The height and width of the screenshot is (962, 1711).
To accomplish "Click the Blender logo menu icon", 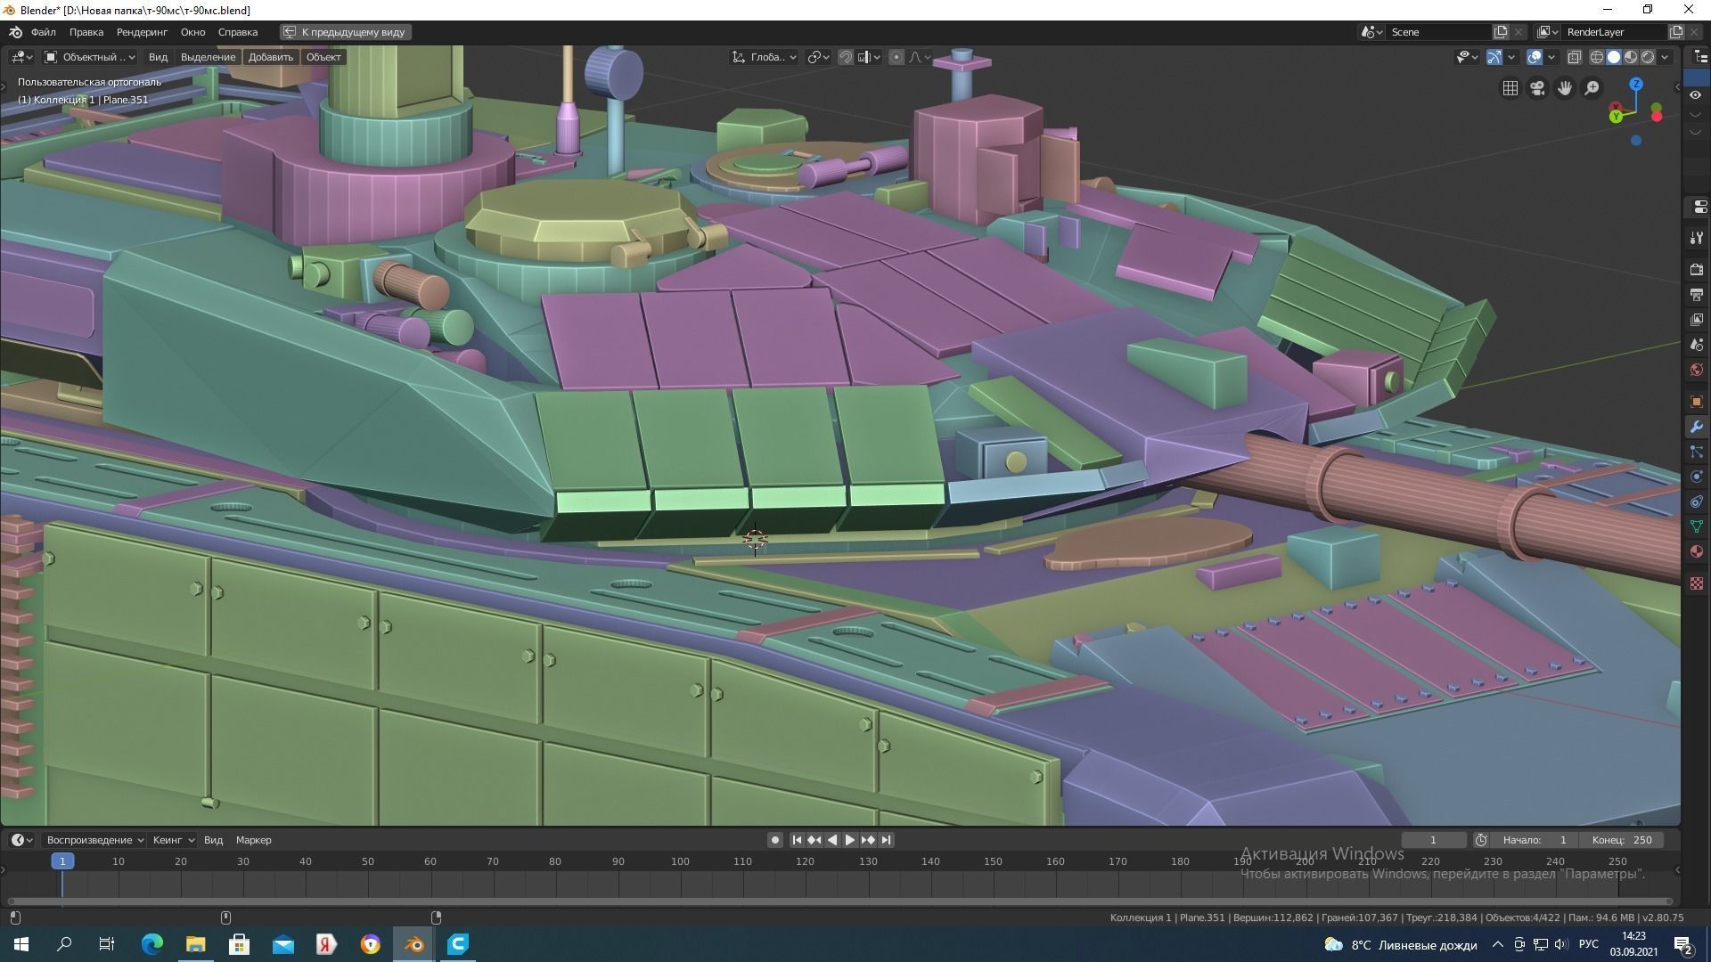I will [15, 32].
